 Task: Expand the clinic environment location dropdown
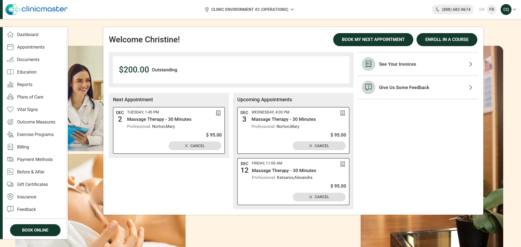tap(249, 9)
